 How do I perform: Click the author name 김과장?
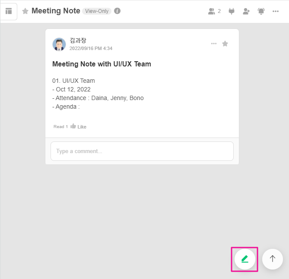[78, 41]
